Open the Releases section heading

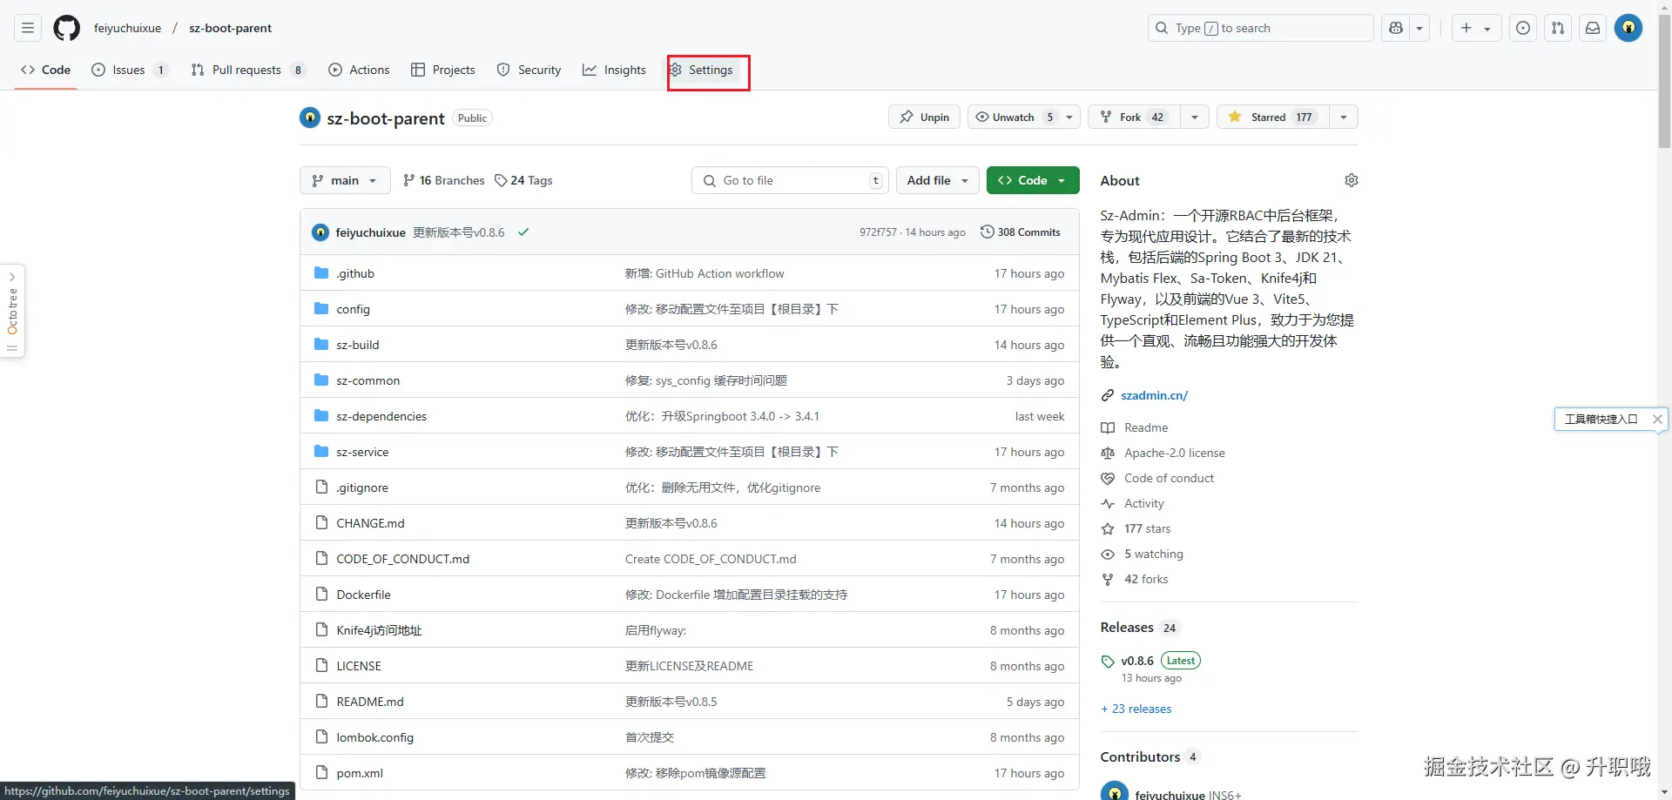1127,628
